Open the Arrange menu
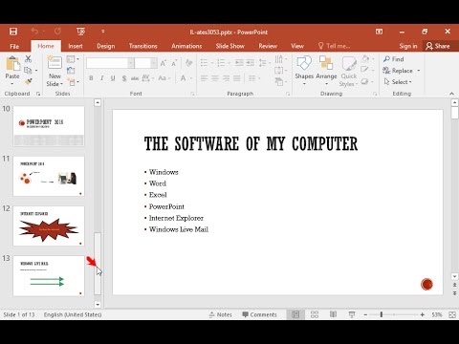This screenshot has height=344, width=459. point(326,70)
